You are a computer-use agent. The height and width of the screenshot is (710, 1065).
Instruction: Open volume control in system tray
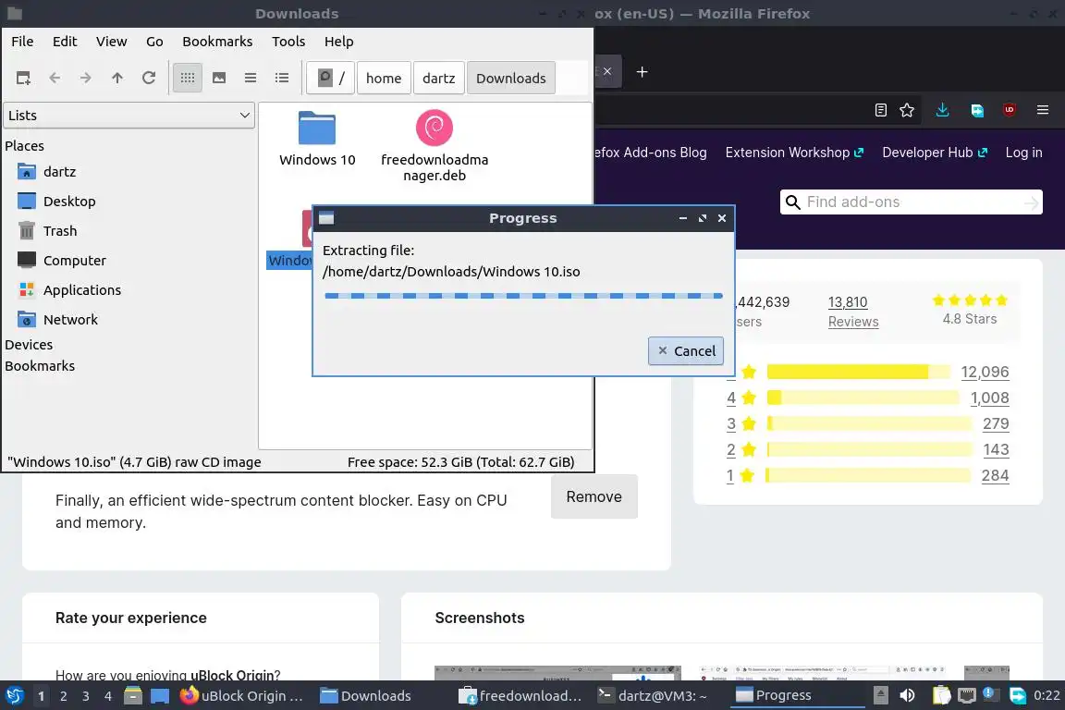pos(907,696)
